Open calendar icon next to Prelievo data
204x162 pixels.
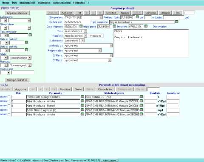click(x=137, y=17)
